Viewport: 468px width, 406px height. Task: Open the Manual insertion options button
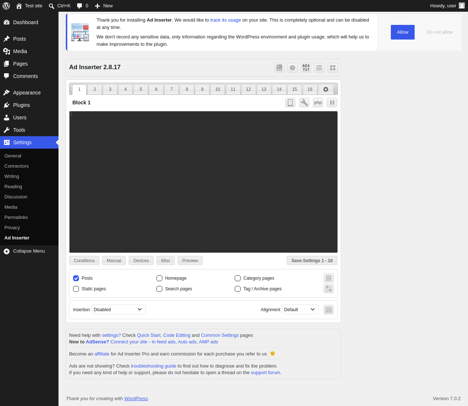coord(114,261)
